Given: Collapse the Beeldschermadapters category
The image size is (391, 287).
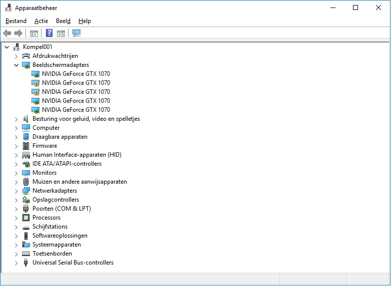Looking at the screenshot, I should coord(16,65).
